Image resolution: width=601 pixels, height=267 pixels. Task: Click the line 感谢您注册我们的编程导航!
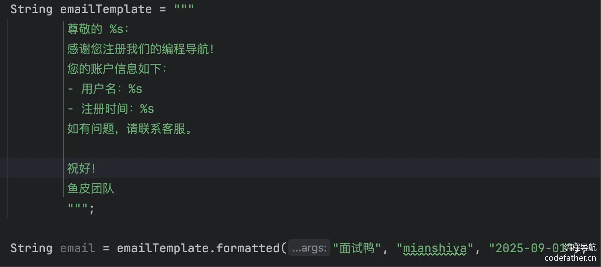pyautogui.click(x=140, y=49)
